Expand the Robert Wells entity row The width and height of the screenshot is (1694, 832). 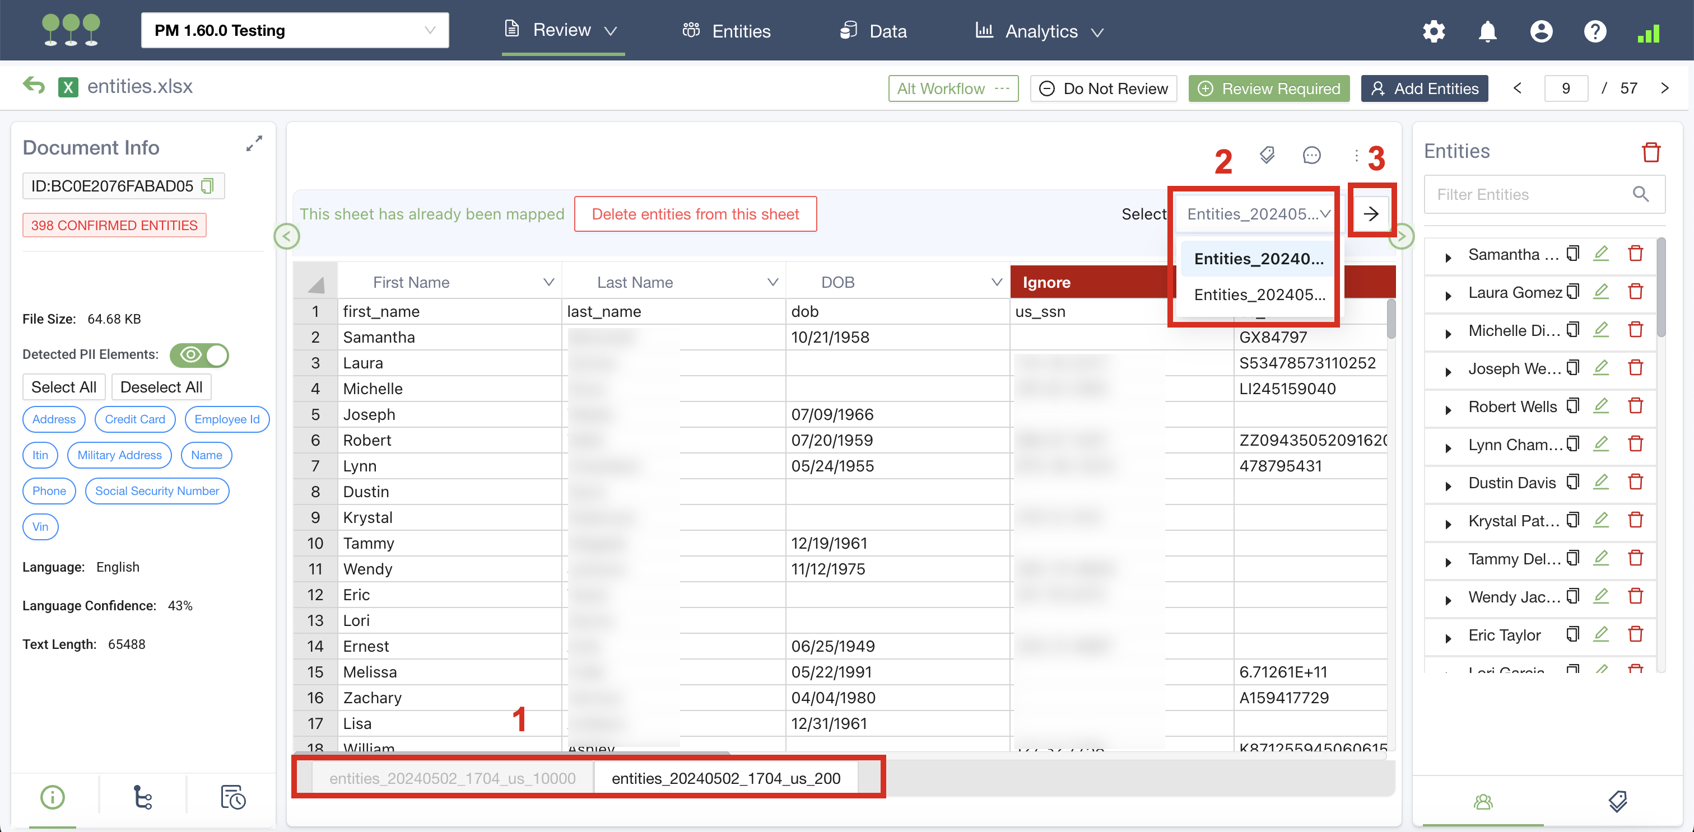[x=1448, y=409]
